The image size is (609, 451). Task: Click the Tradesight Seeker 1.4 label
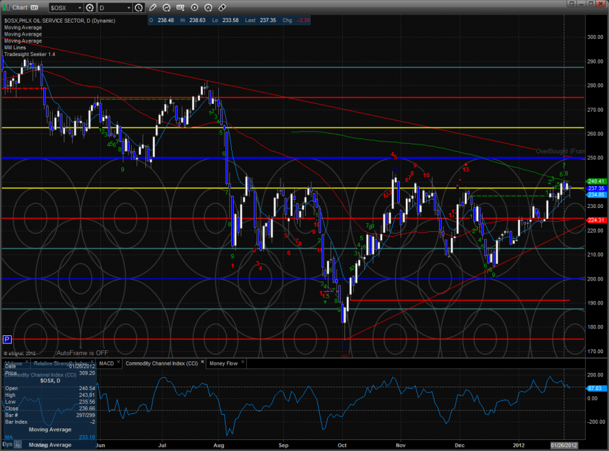point(29,54)
